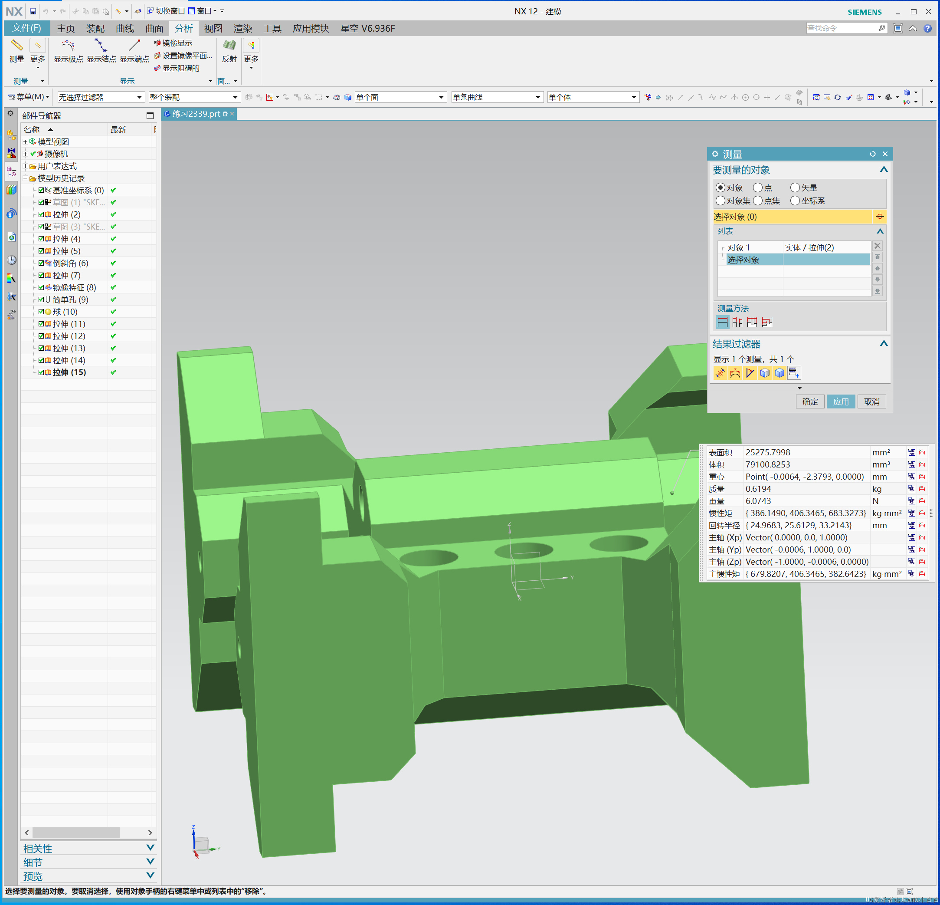This screenshot has height=905, width=940.
Task: Remove list entry with X icon
Action: (x=878, y=246)
